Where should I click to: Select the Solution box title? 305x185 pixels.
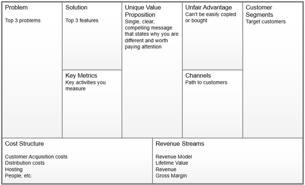tap(76, 8)
